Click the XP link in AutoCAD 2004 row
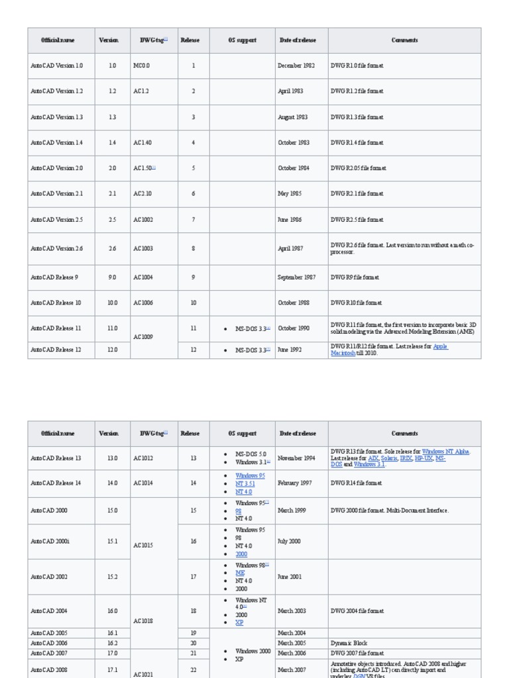Screen dimensions: 509x678 click(239, 623)
